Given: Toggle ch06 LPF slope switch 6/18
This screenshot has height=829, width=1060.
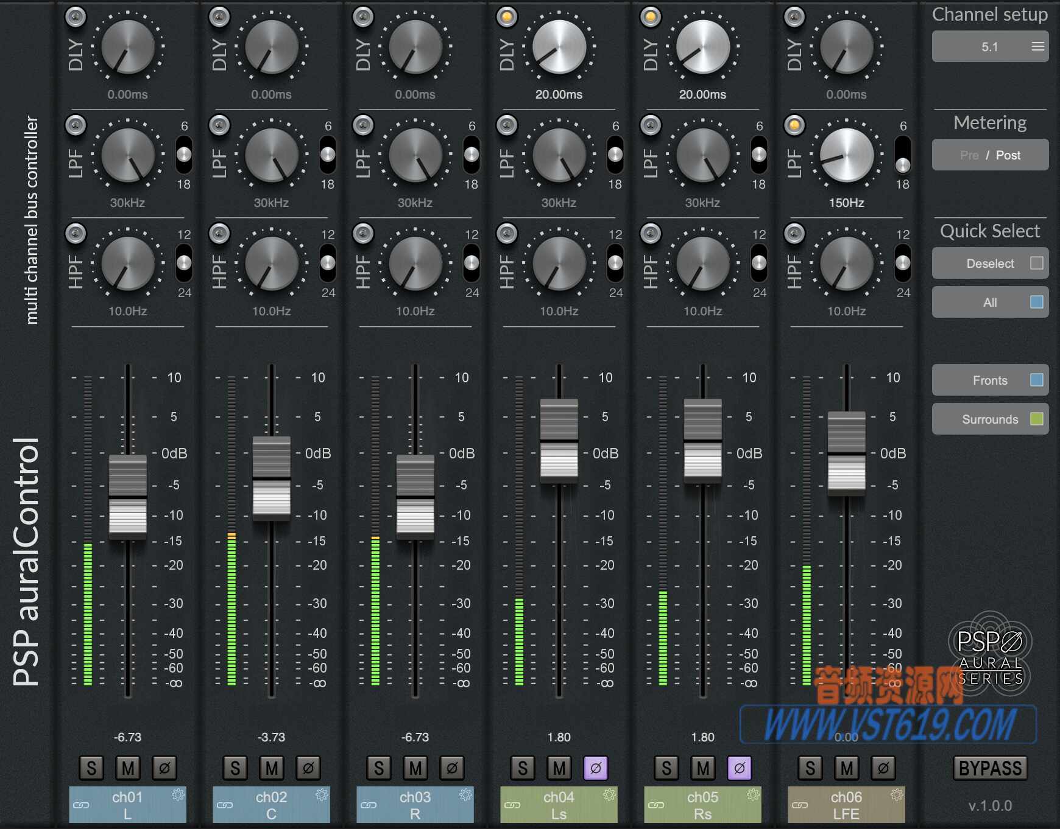Looking at the screenshot, I should point(902,155).
